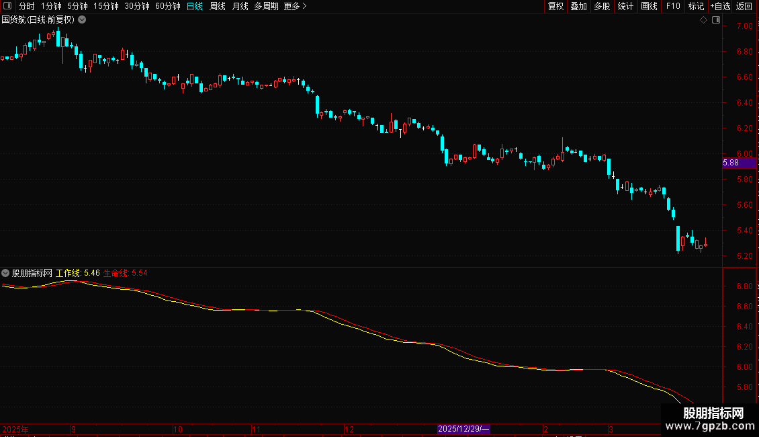Click month 11 on the time axis
This screenshot has height=437, width=759.
256,429
